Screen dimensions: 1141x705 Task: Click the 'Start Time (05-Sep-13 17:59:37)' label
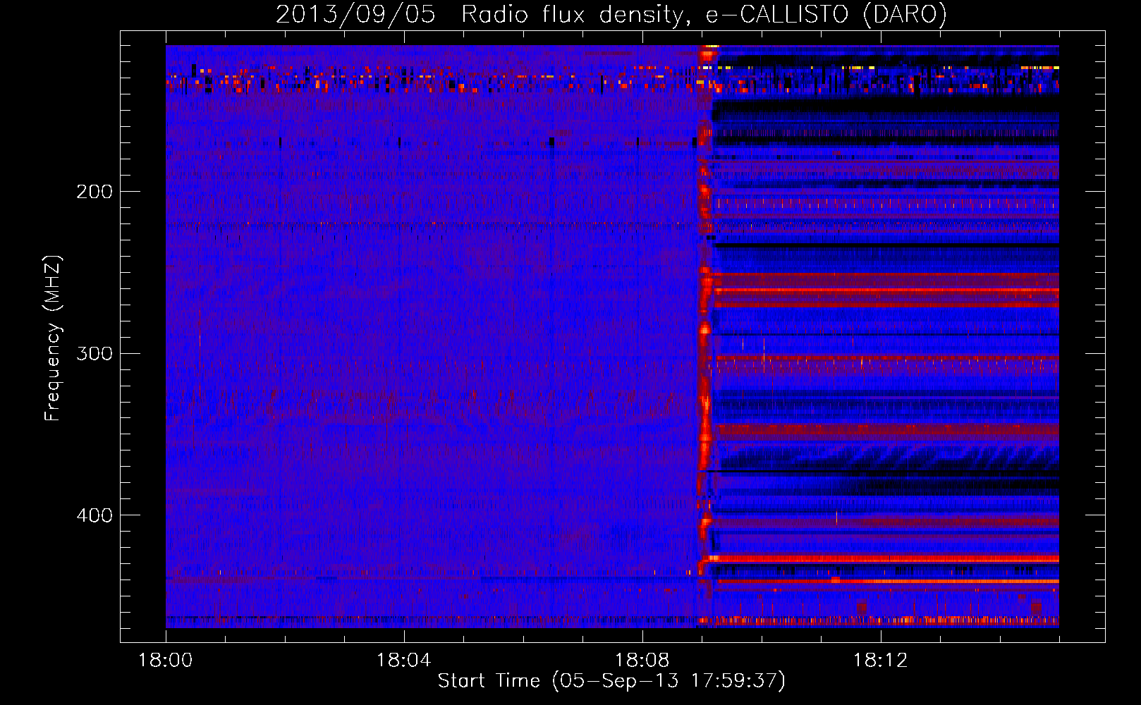pyautogui.click(x=611, y=681)
